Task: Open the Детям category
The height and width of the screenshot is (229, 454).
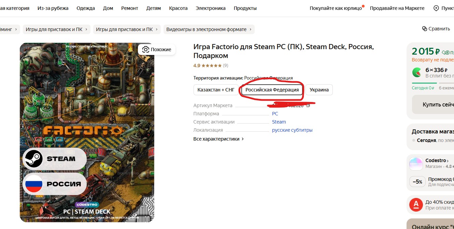Action: (x=154, y=8)
